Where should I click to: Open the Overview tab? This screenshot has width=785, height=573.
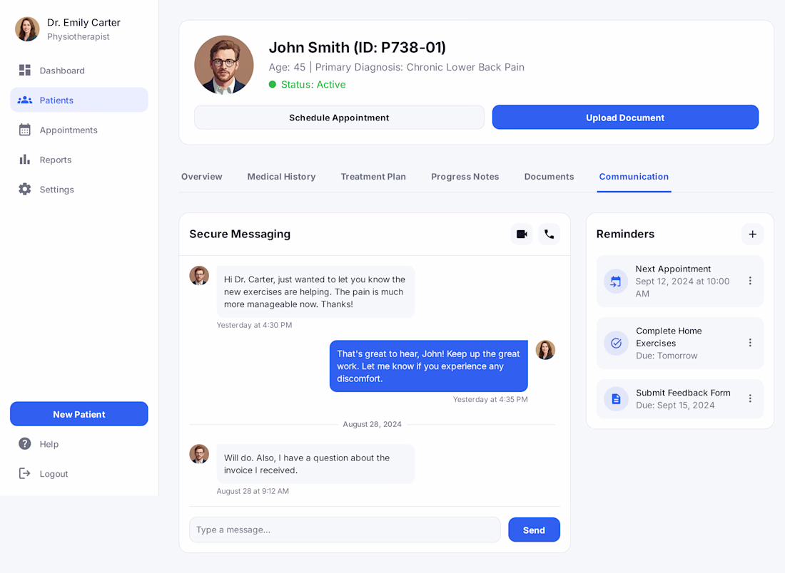point(202,177)
